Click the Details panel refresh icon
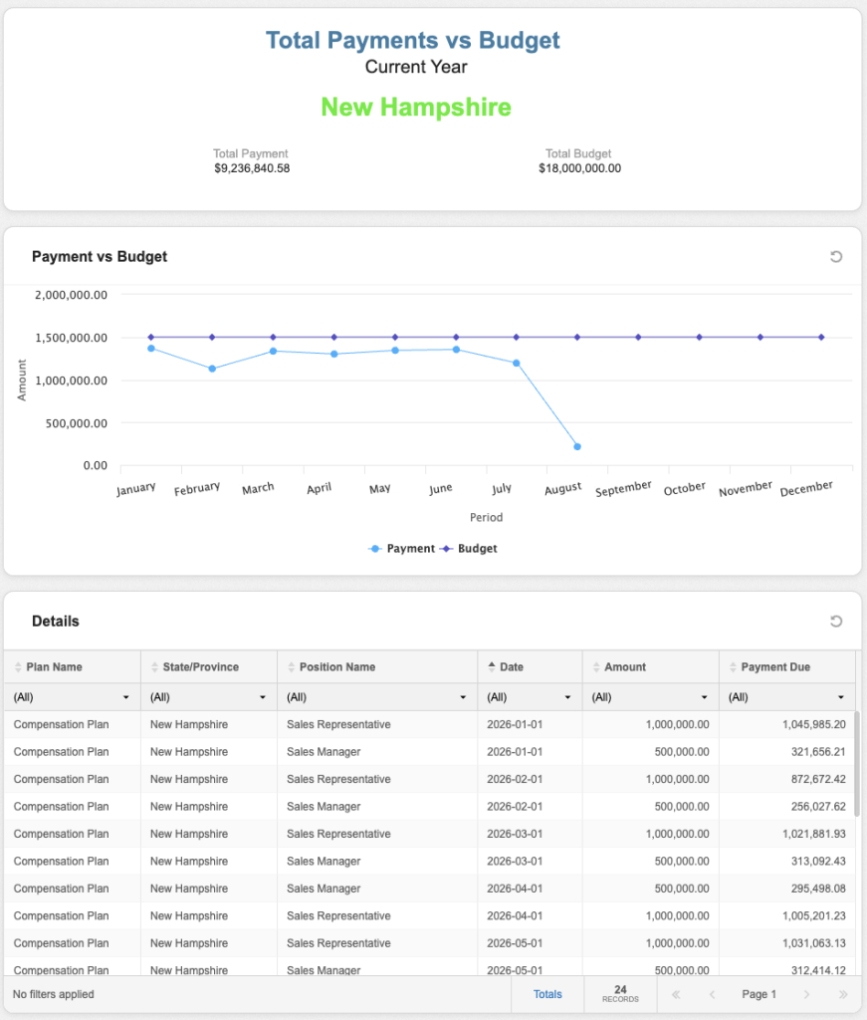The width and height of the screenshot is (867, 1020). point(836,622)
